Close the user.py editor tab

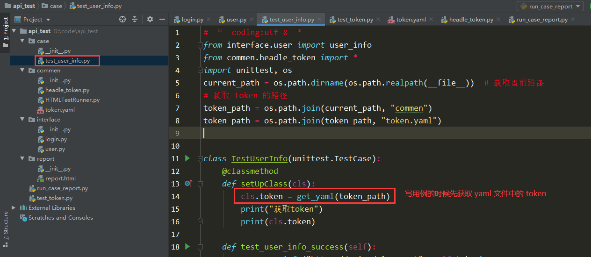pyautogui.click(x=251, y=20)
